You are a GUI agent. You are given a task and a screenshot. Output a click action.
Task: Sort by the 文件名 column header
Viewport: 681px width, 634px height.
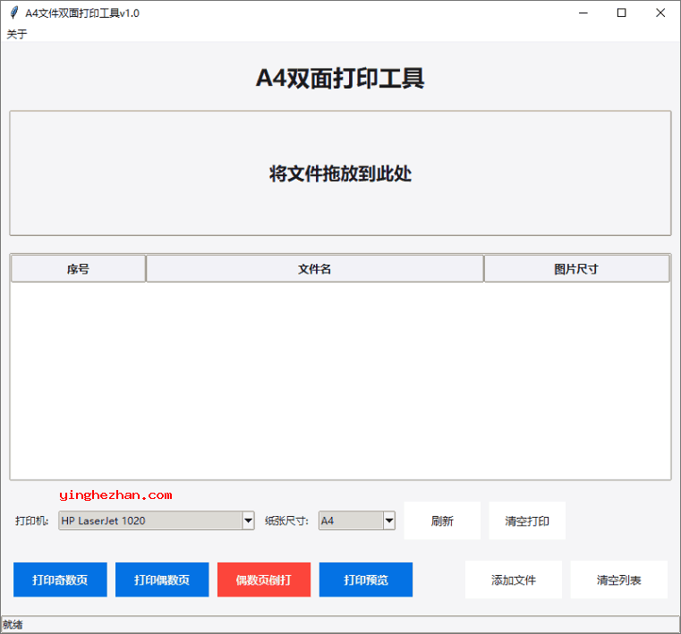coord(315,269)
